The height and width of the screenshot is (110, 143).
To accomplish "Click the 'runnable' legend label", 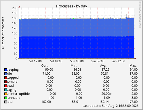I will [14, 98].
